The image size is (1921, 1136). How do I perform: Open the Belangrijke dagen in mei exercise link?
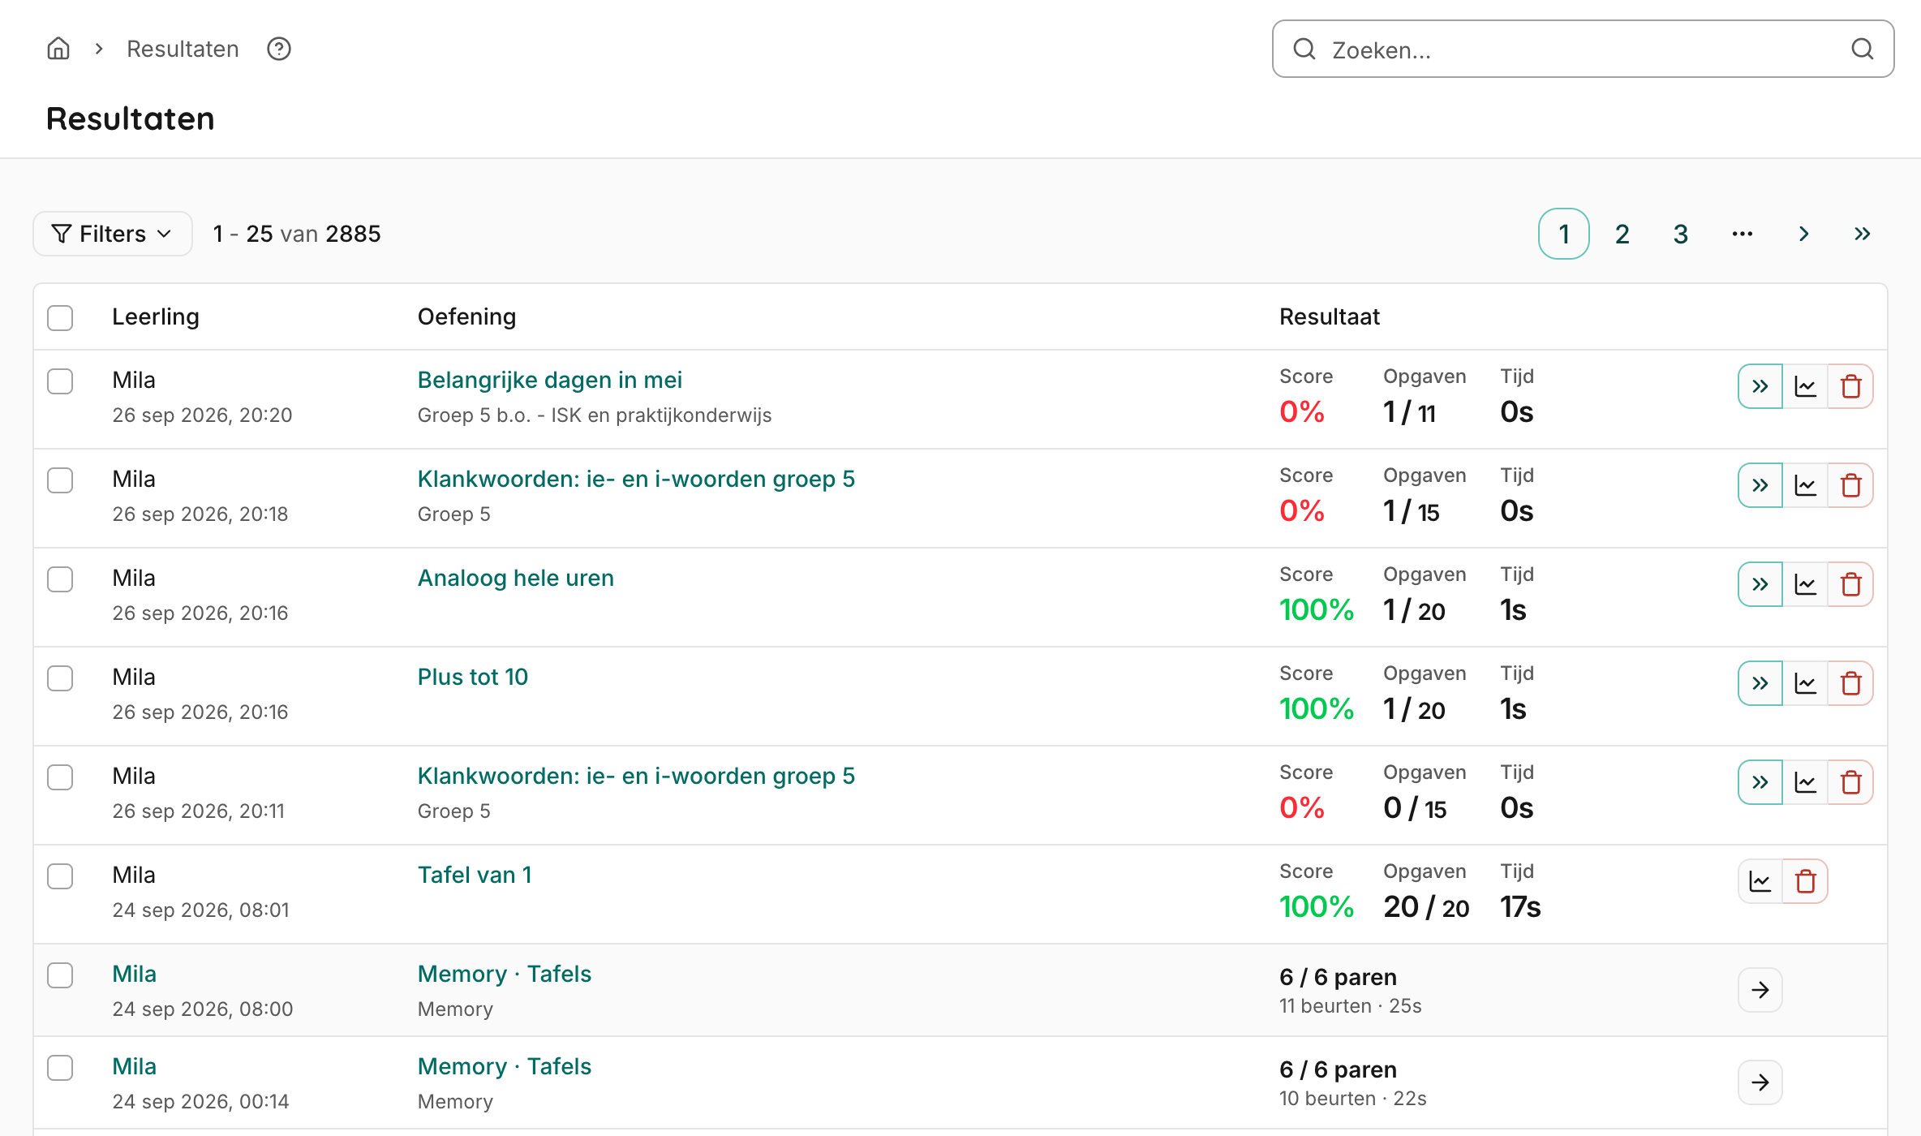[550, 380]
